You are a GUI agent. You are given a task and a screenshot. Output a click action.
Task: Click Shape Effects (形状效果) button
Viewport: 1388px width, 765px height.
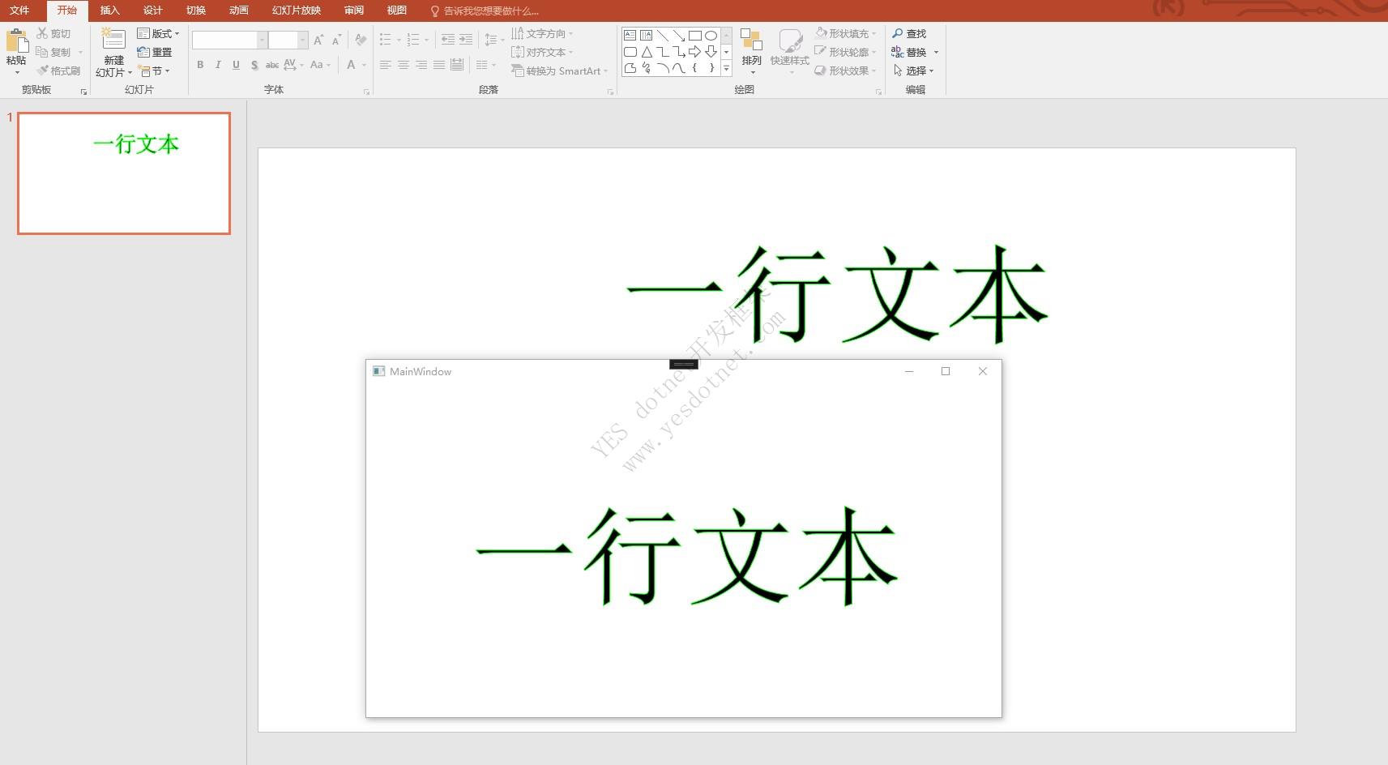[845, 71]
